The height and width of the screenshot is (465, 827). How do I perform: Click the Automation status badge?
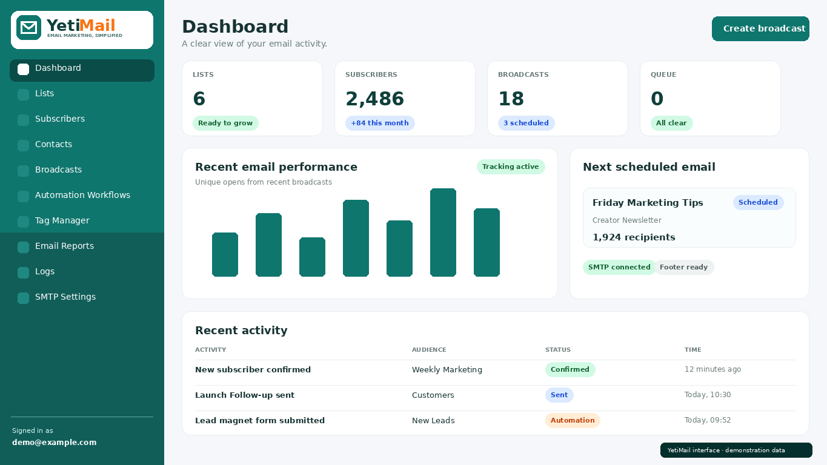[573, 420]
